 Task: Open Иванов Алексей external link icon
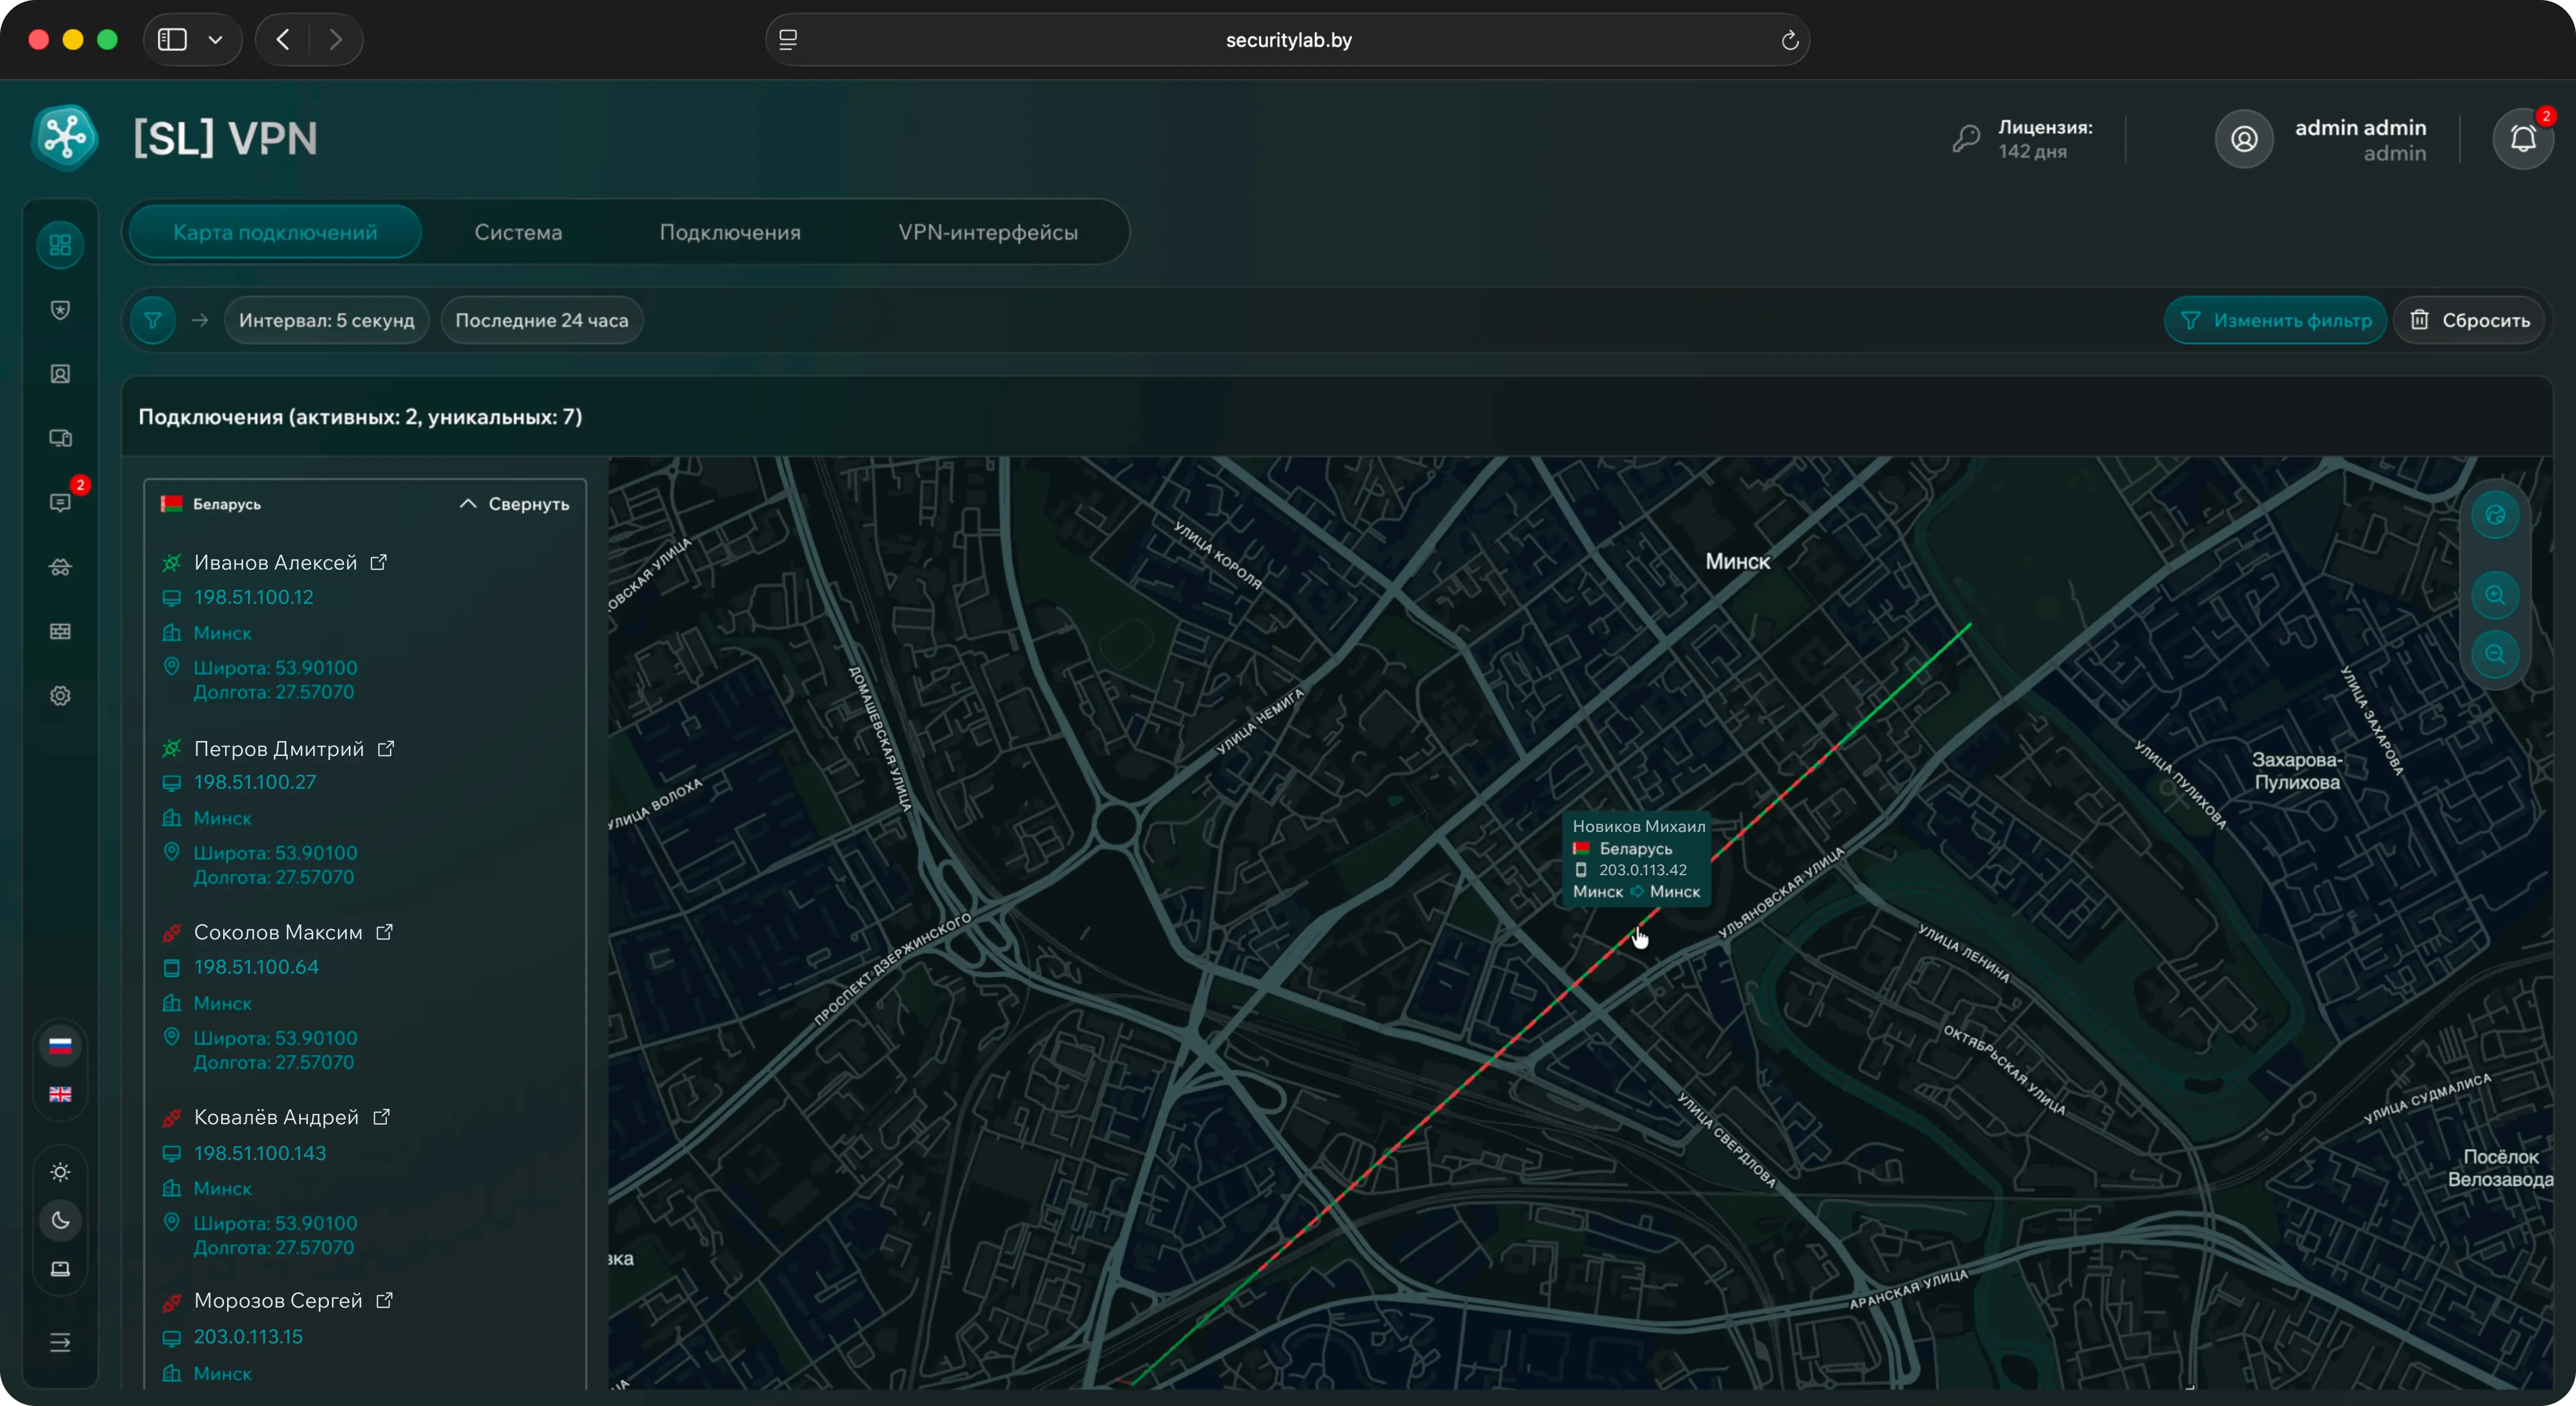(378, 562)
